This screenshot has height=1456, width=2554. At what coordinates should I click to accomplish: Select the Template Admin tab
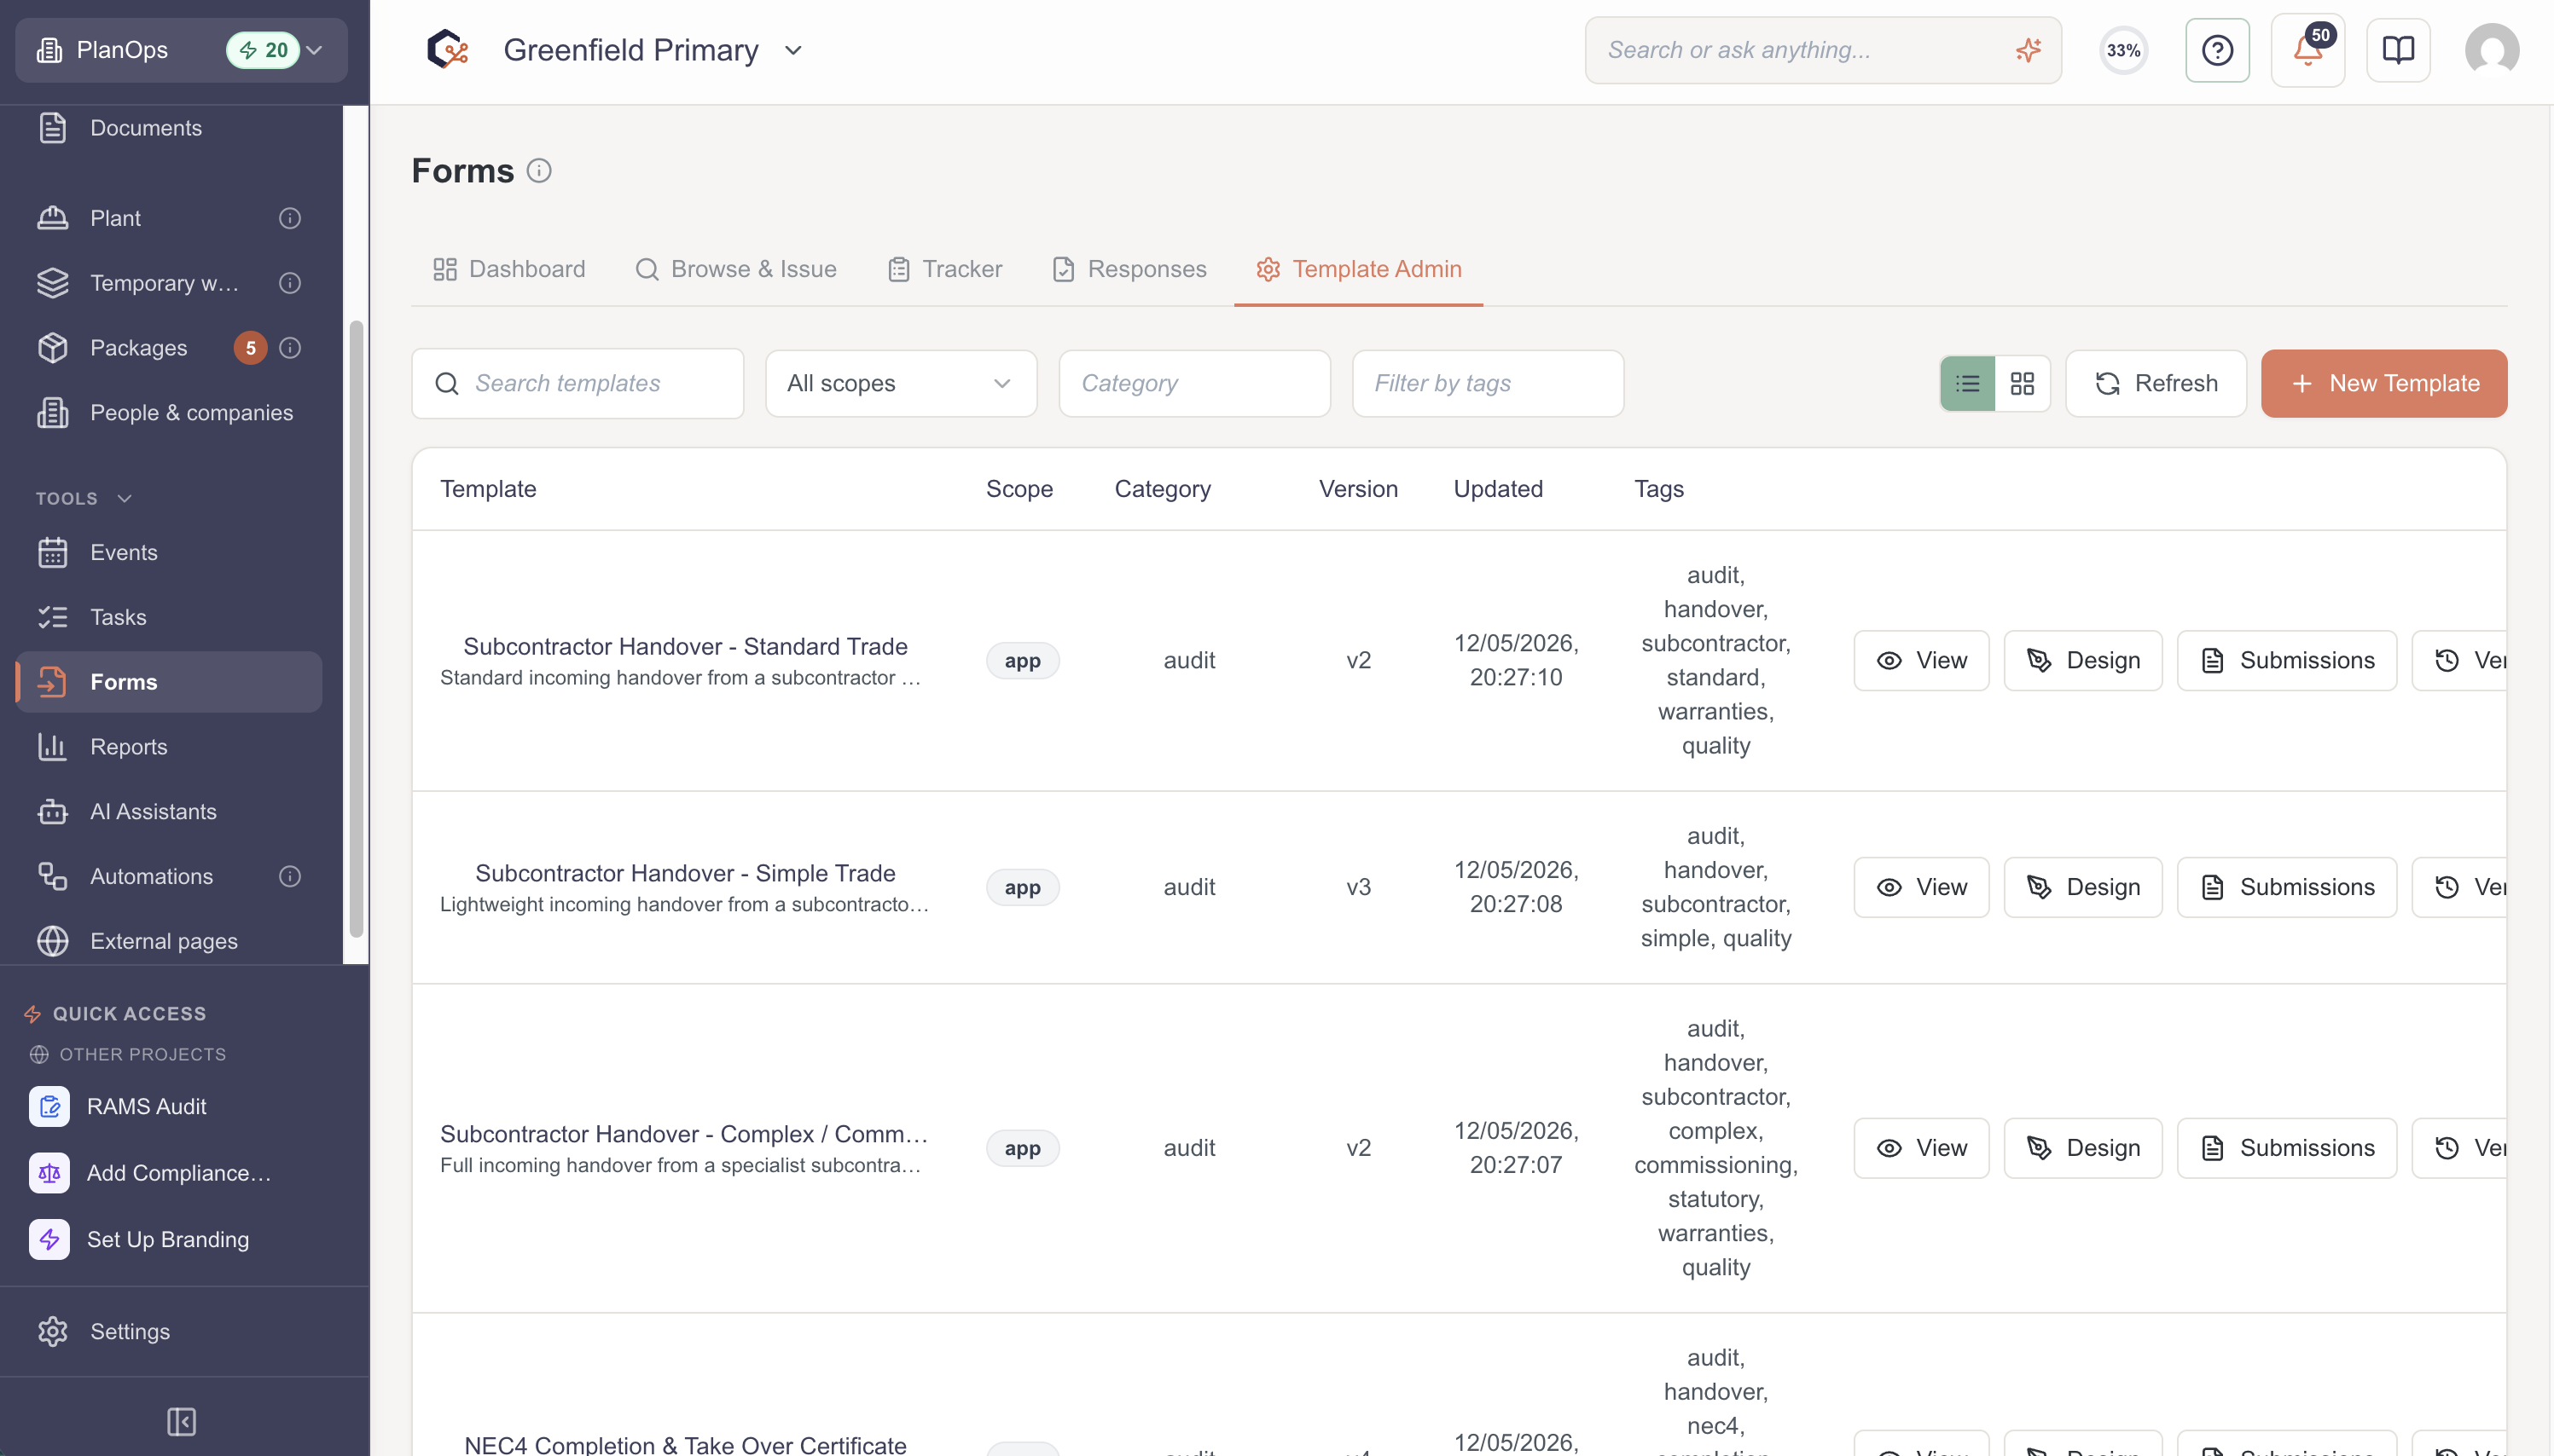(x=1359, y=269)
